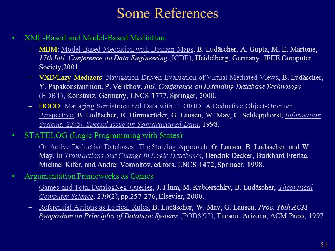Screen dimensions: 335x251
Task: Click the text 'LNCS 1472, Springer, 1998.'
Action: click(221, 165)
